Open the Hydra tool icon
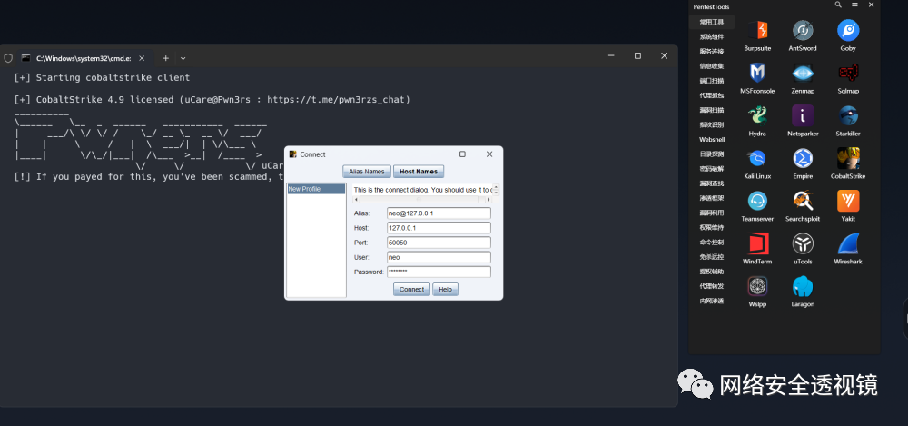The width and height of the screenshot is (908, 426). [x=757, y=115]
